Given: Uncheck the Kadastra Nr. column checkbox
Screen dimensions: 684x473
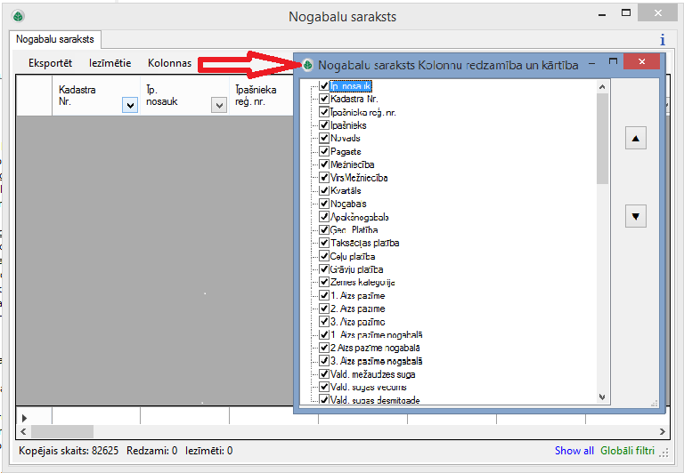Looking at the screenshot, I should point(324,99).
